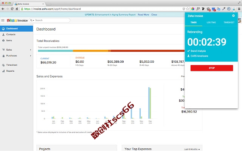Click the Brand Analysis task label
The image size is (242, 151).
click(198, 51)
